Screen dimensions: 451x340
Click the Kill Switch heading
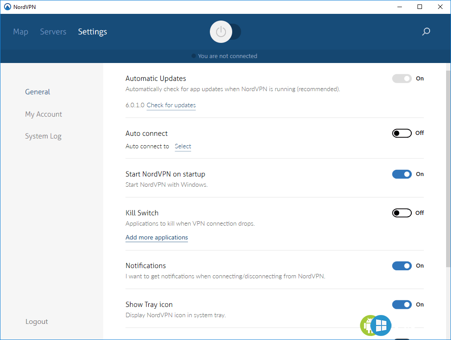tap(142, 213)
